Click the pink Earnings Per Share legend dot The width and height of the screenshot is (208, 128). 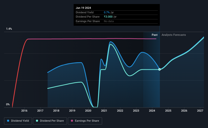pos(72,121)
